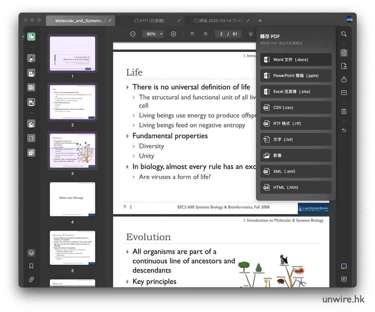The width and height of the screenshot is (375, 312).
Task: Show the bookmarks panel
Action: (x=31, y=266)
